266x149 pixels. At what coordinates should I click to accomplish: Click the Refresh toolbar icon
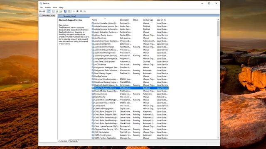pyautogui.click(x=57, y=11)
